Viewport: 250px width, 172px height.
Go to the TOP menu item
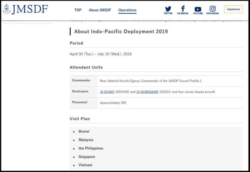click(78, 10)
